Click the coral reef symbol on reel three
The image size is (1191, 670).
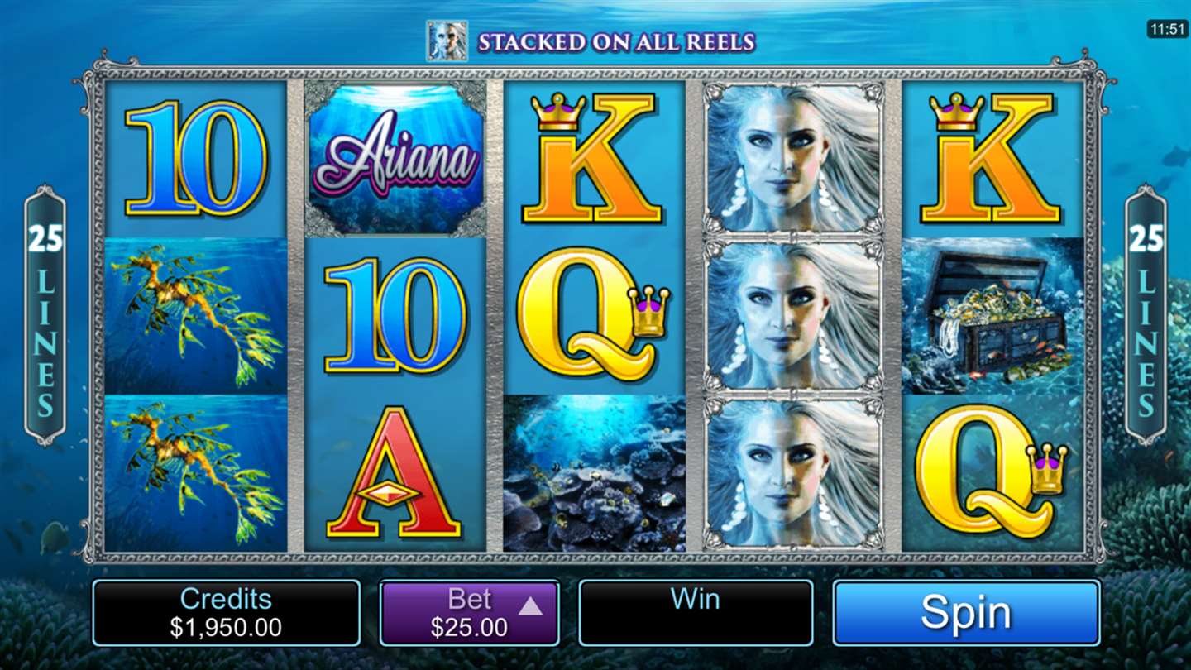point(594,473)
